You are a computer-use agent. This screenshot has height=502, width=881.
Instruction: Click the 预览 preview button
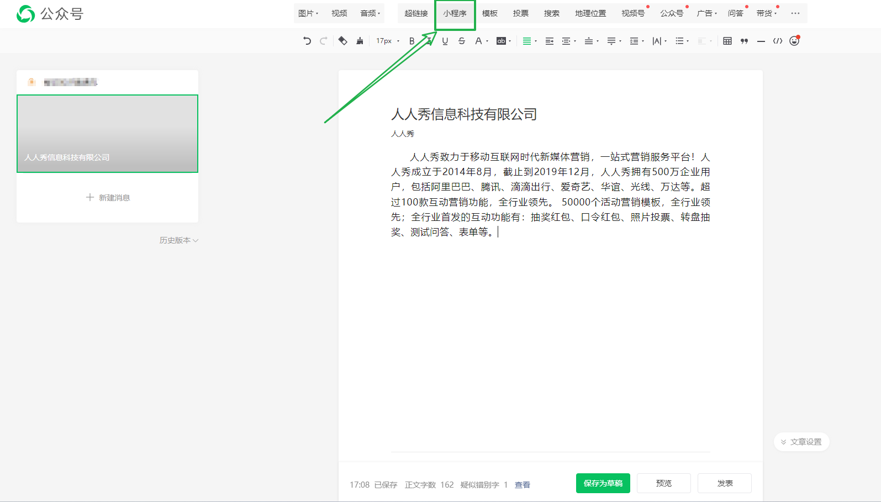pos(664,483)
